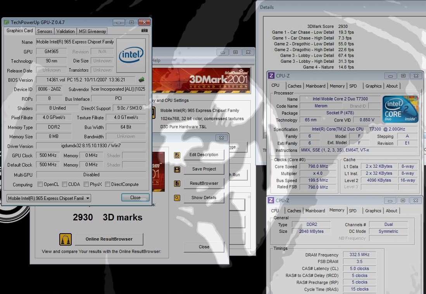
Task: Open Memory tab in upper CPU-Z window
Action: 337,86
